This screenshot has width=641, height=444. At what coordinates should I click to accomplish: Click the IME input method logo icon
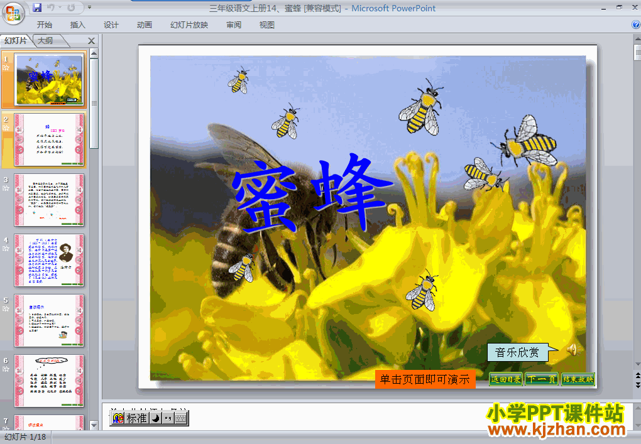click(118, 418)
